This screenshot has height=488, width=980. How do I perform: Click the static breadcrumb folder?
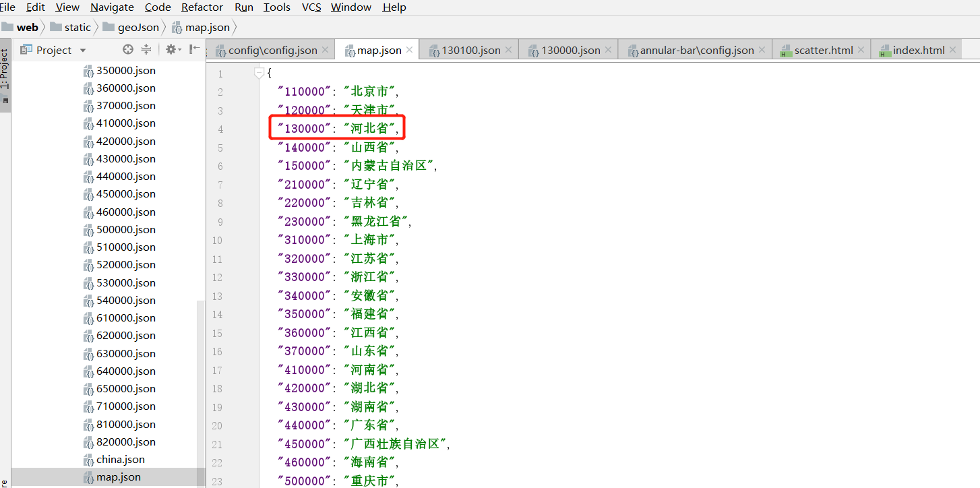click(x=71, y=28)
